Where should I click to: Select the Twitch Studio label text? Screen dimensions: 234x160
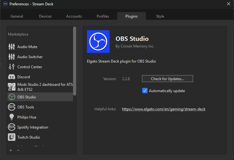tap(29, 137)
